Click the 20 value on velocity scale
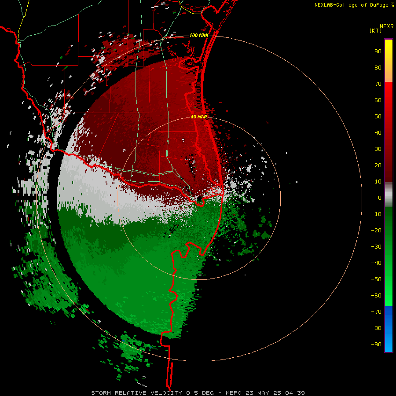 378,165
